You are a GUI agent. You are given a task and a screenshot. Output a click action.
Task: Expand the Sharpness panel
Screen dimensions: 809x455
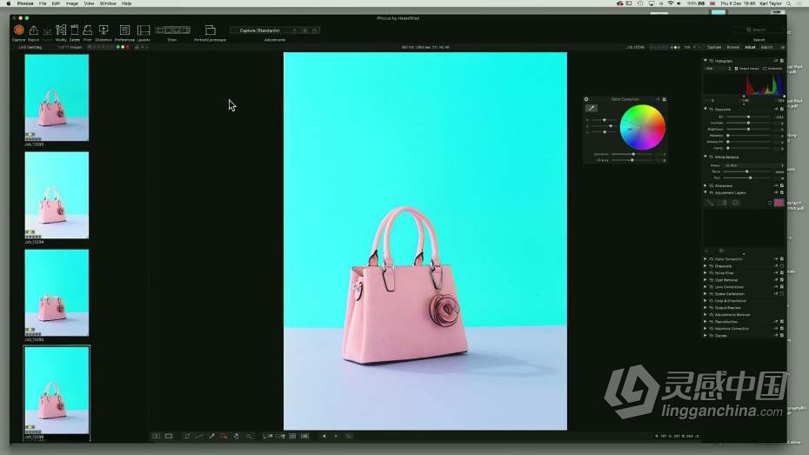[x=705, y=185]
